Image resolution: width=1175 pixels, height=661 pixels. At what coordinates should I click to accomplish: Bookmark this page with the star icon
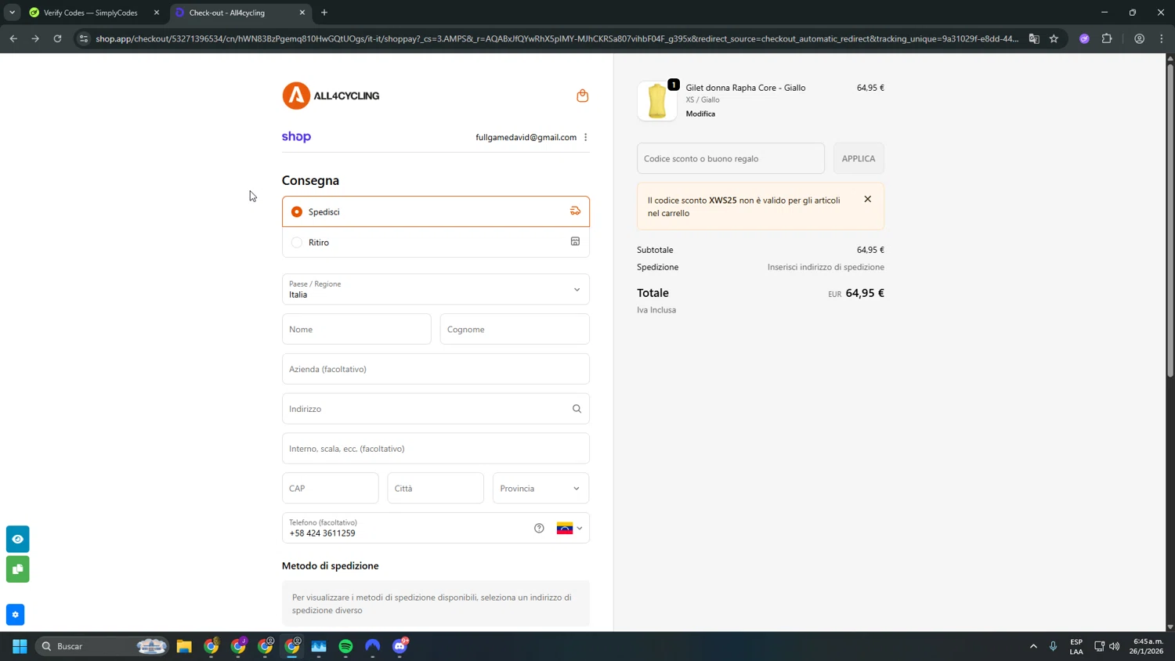point(1054,38)
